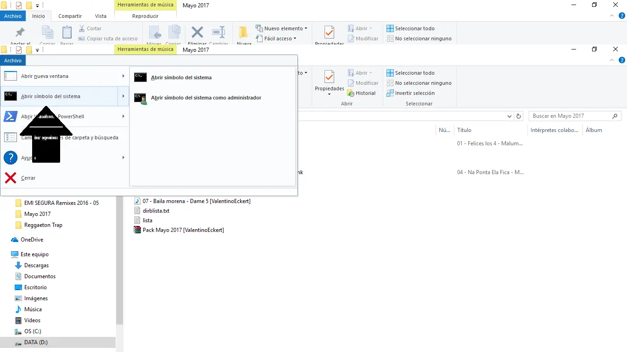Switch to Vista tab in background window

pos(101,16)
